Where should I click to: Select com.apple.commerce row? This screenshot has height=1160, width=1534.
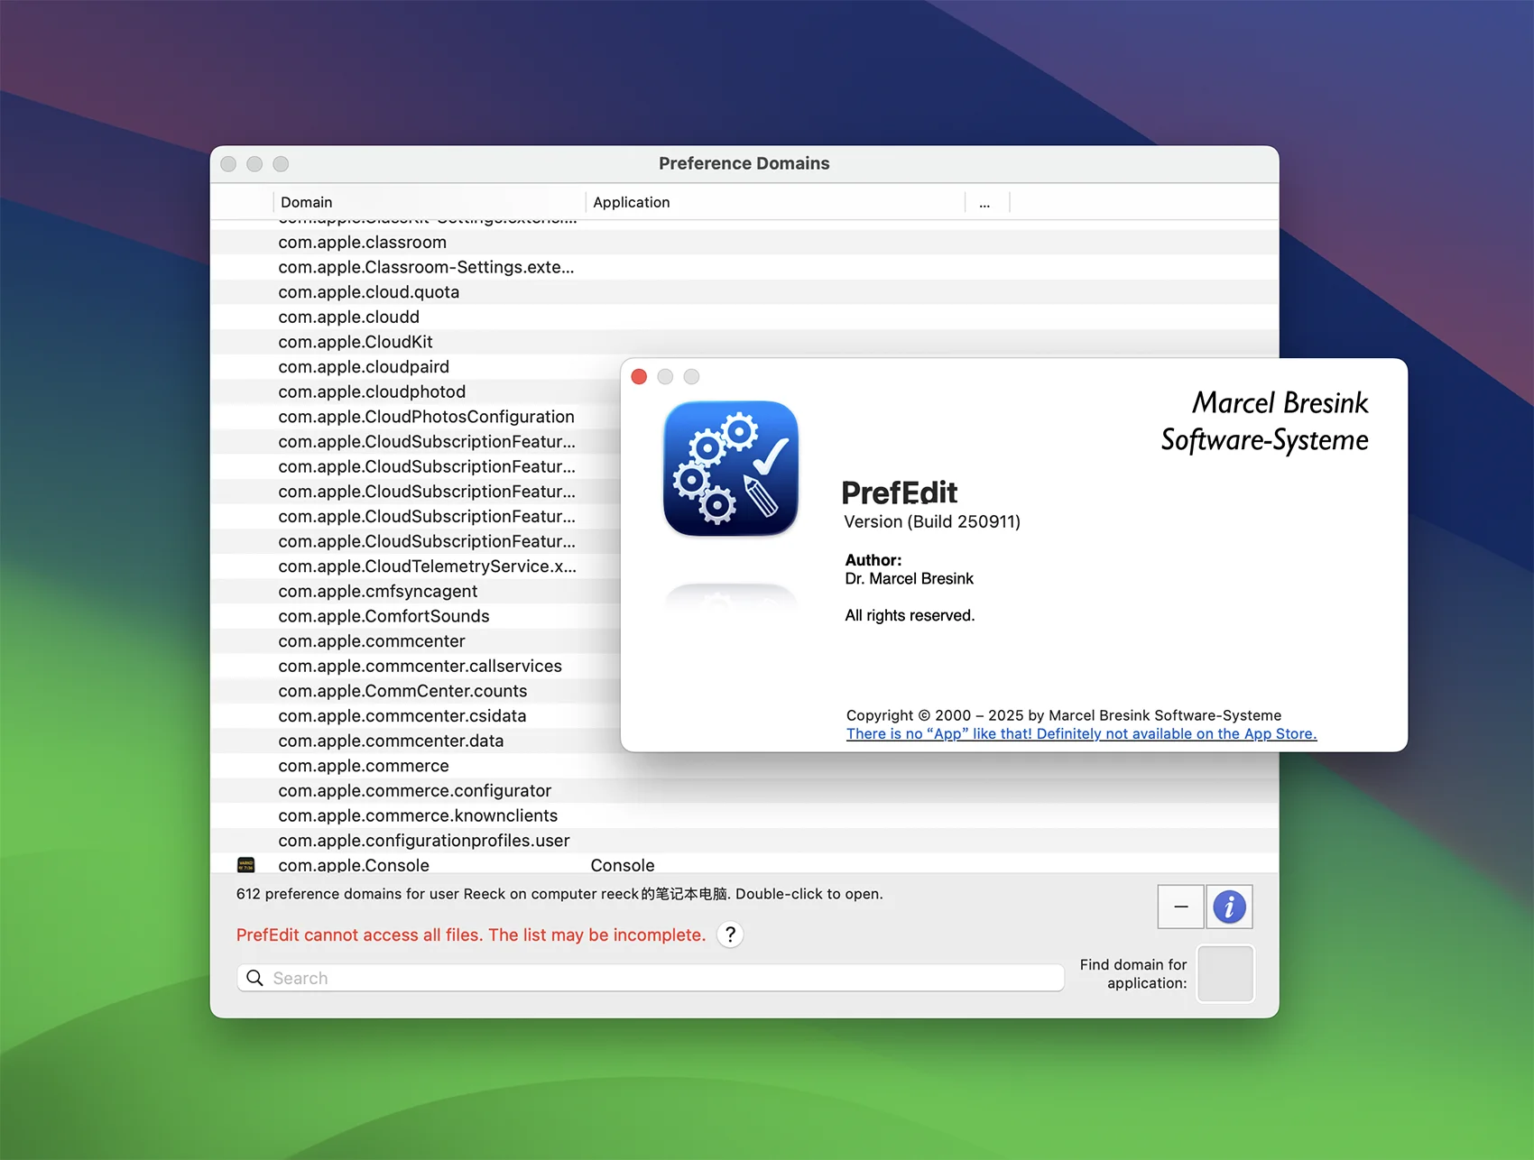(x=744, y=766)
